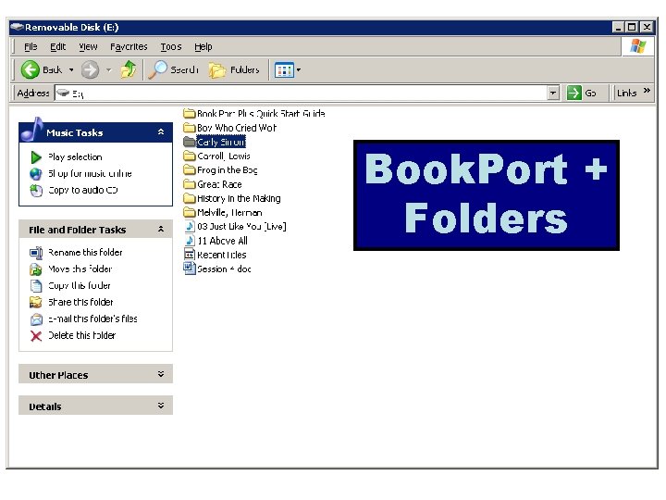This screenshot has width=666, height=500.
Task: Click Copy to audio CD link
Action: click(x=83, y=190)
